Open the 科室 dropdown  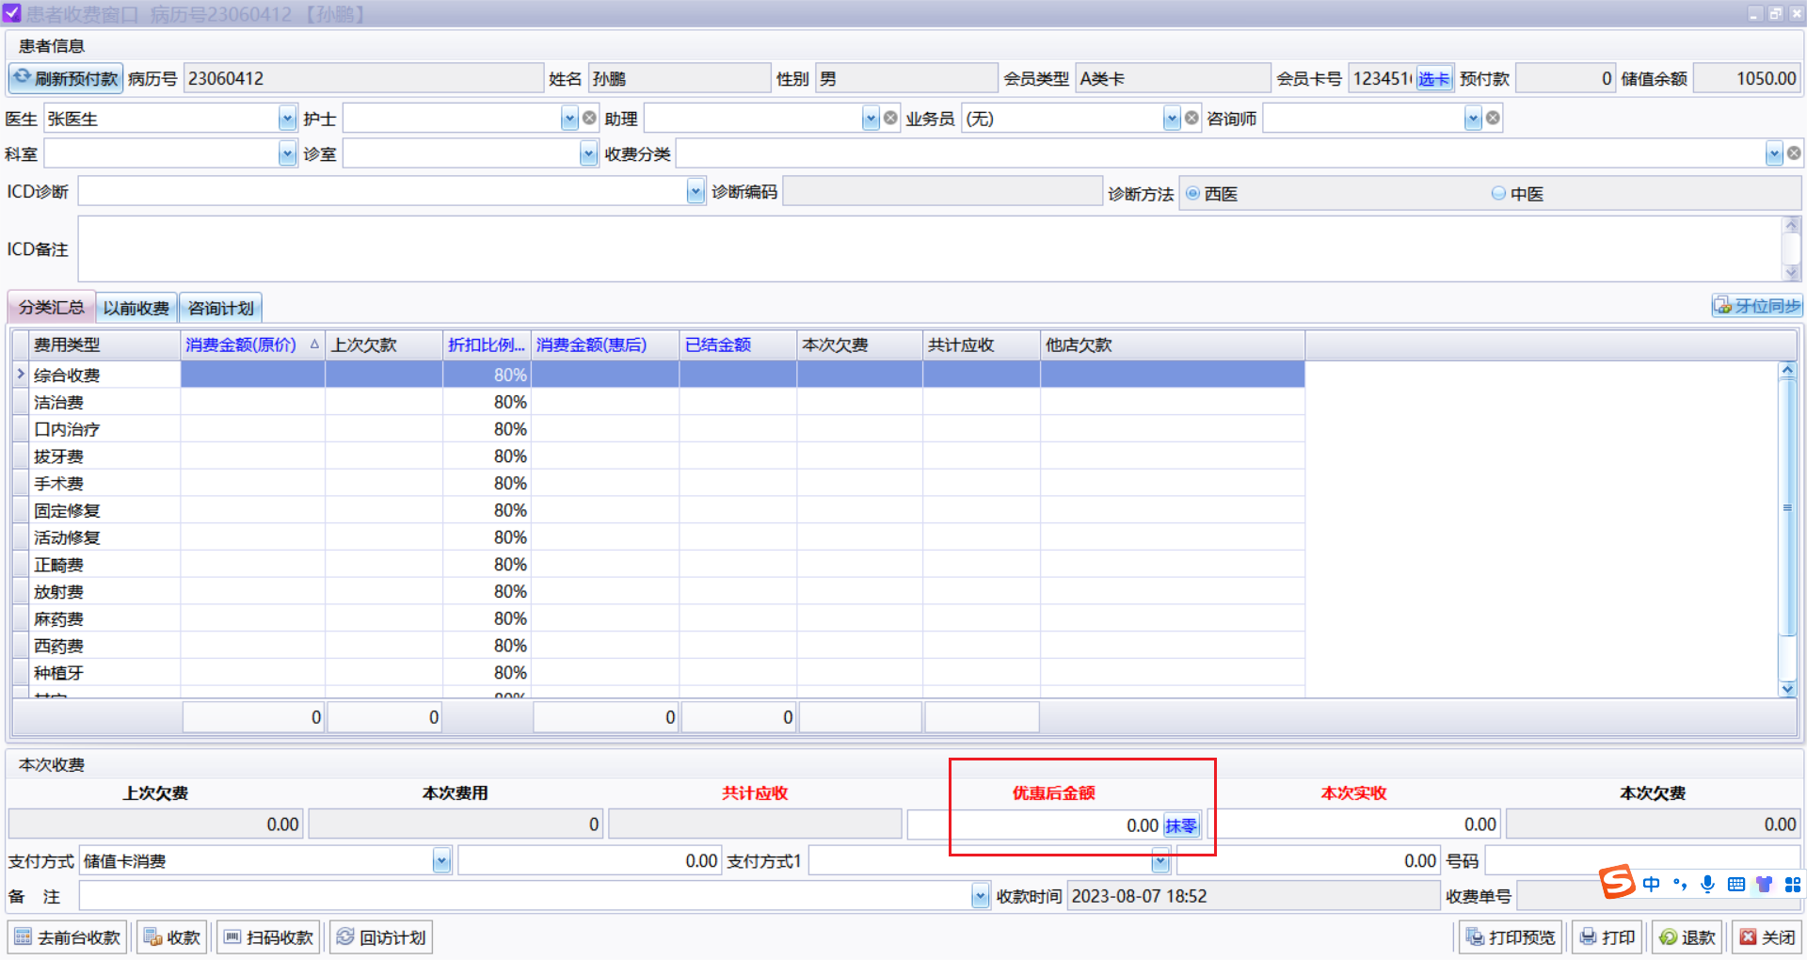287,153
